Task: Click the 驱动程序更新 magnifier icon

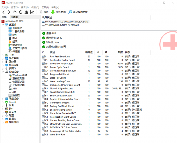Action: coord(70,12)
